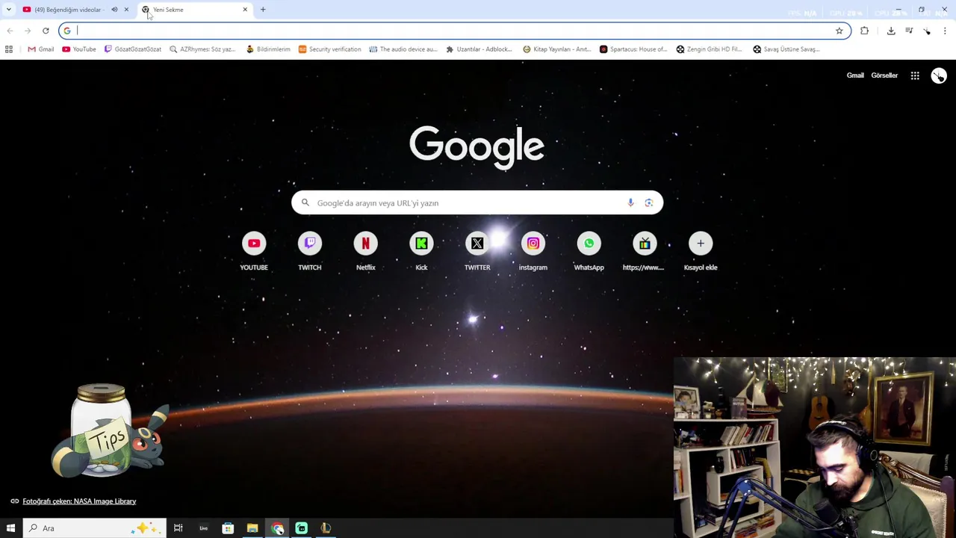956x538 pixels.
Task: Open the AZRhymes bookmark
Action: (202, 49)
